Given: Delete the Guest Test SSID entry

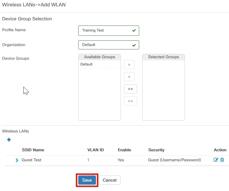Looking at the screenshot, I should coord(222,160).
